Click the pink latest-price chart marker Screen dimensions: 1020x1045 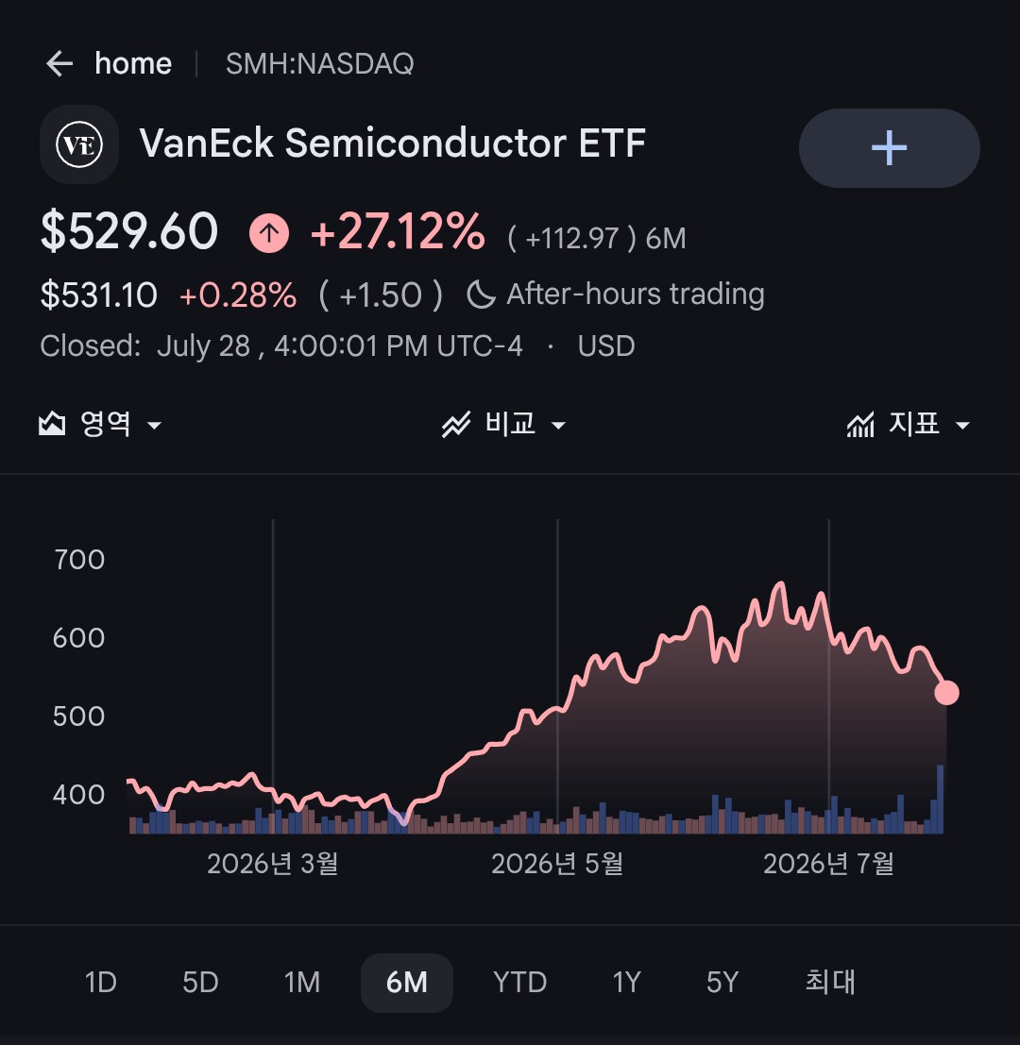(x=946, y=693)
